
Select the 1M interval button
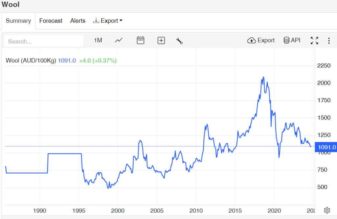point(98,40)
